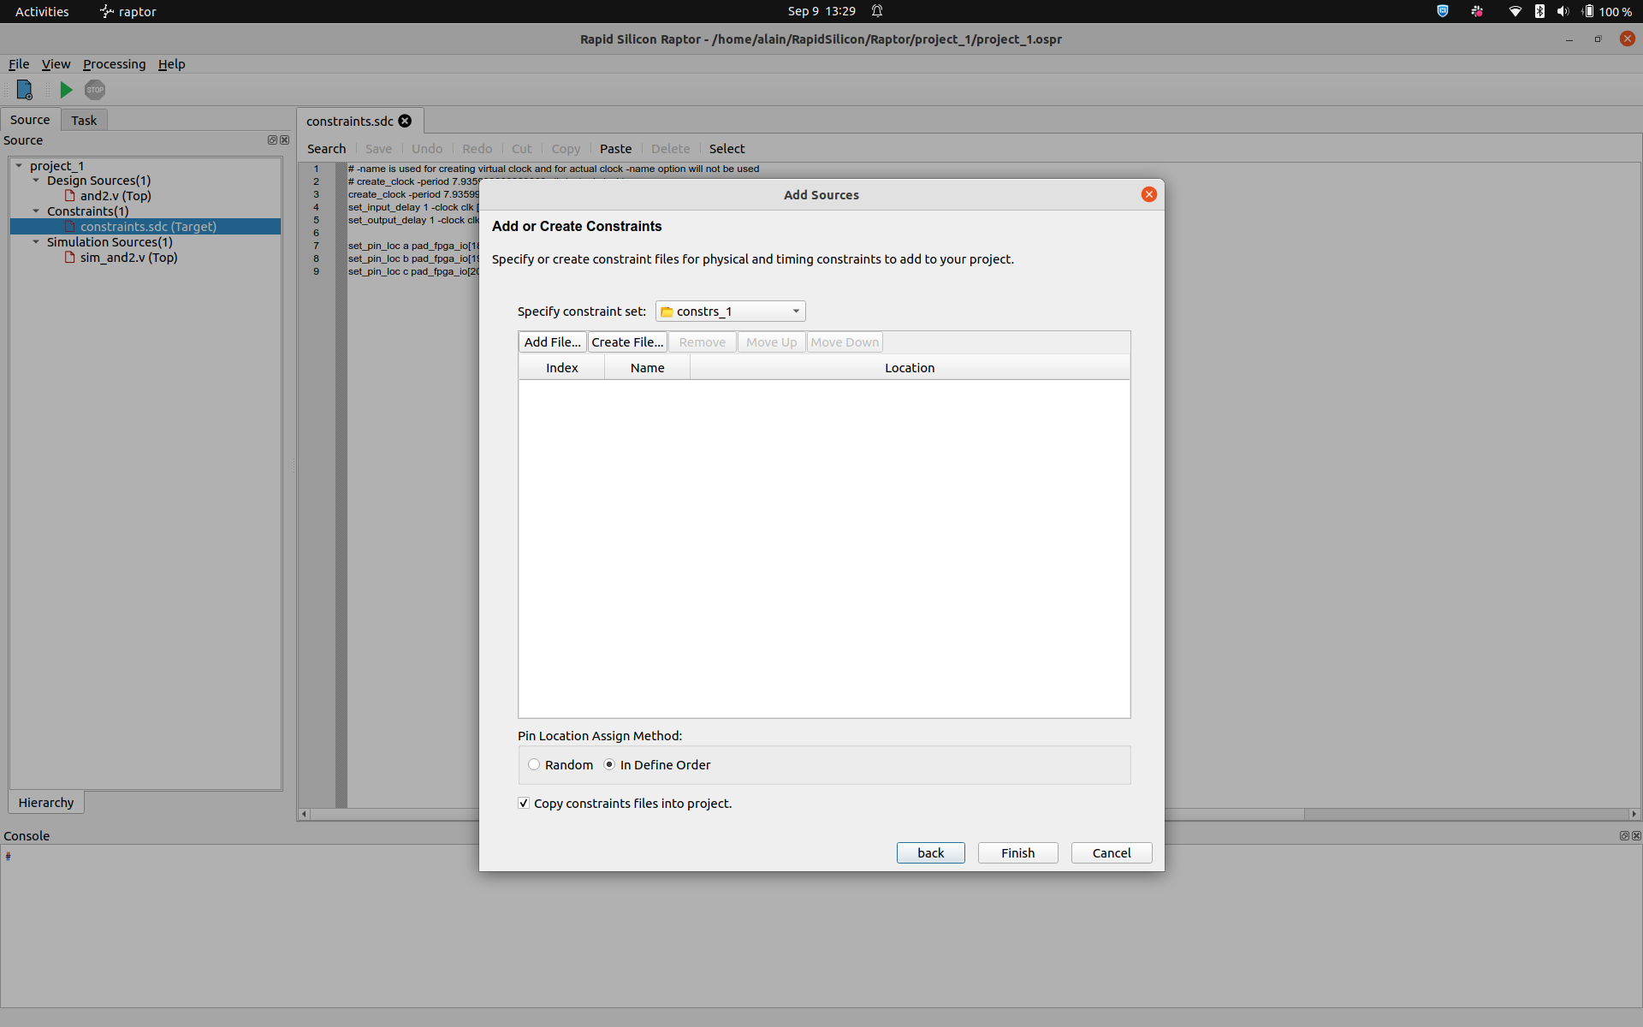The image size is (1643, 1027).
Task: Click the float panel icon on Source panel
Action: tap(271, 140)
